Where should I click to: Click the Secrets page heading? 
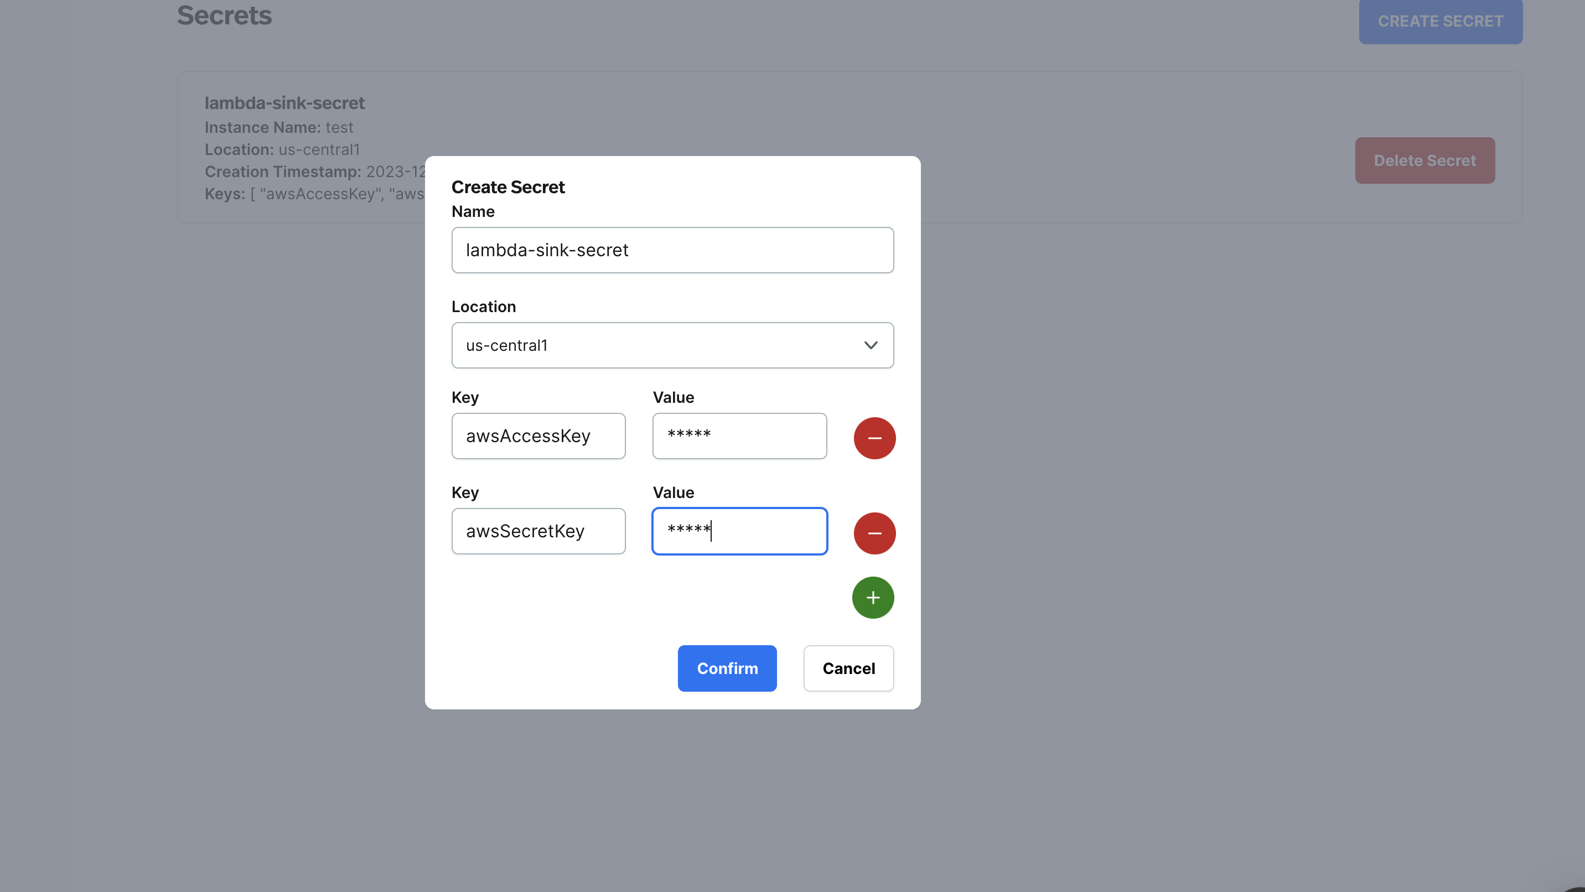point(224,15)
